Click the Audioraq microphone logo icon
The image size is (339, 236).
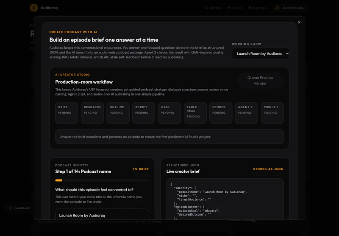34,8
